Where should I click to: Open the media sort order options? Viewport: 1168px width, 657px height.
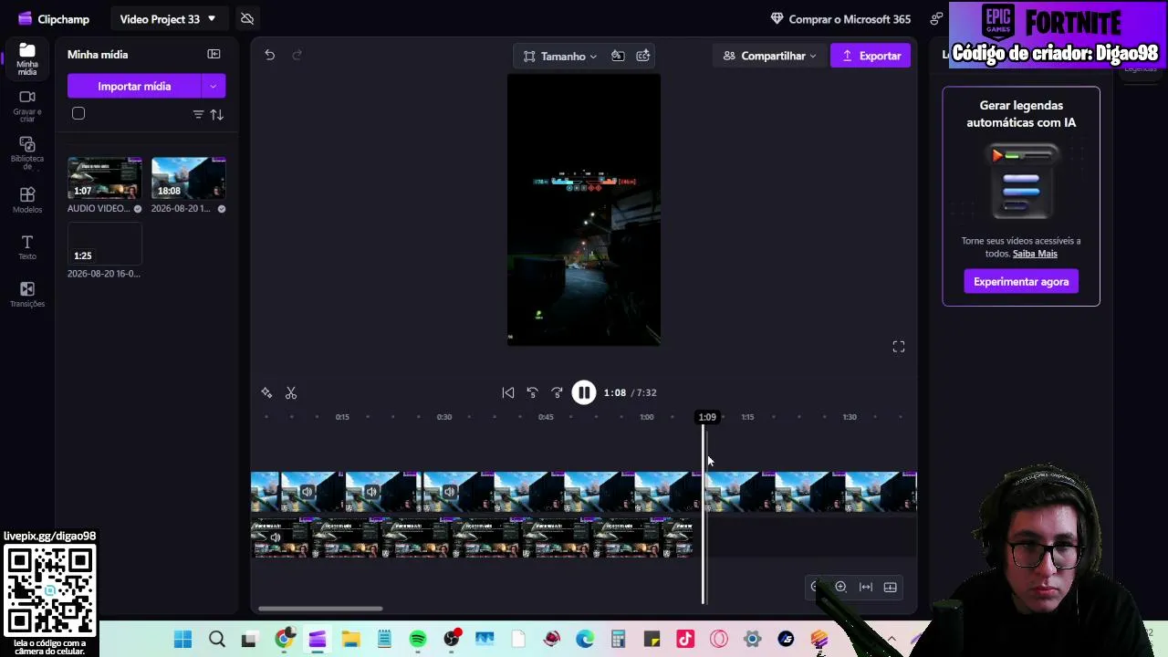217,114
